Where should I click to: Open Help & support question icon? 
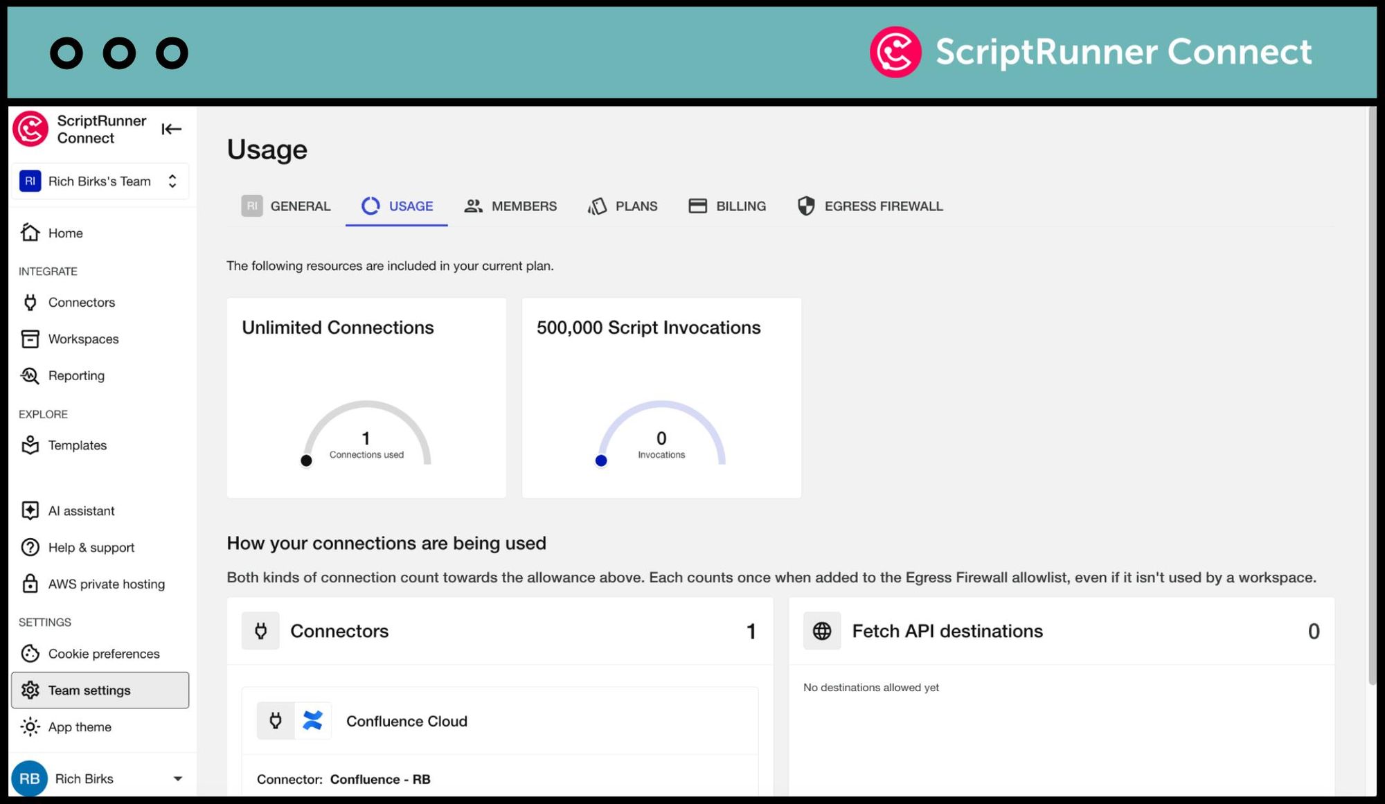(x=30, y=547)
